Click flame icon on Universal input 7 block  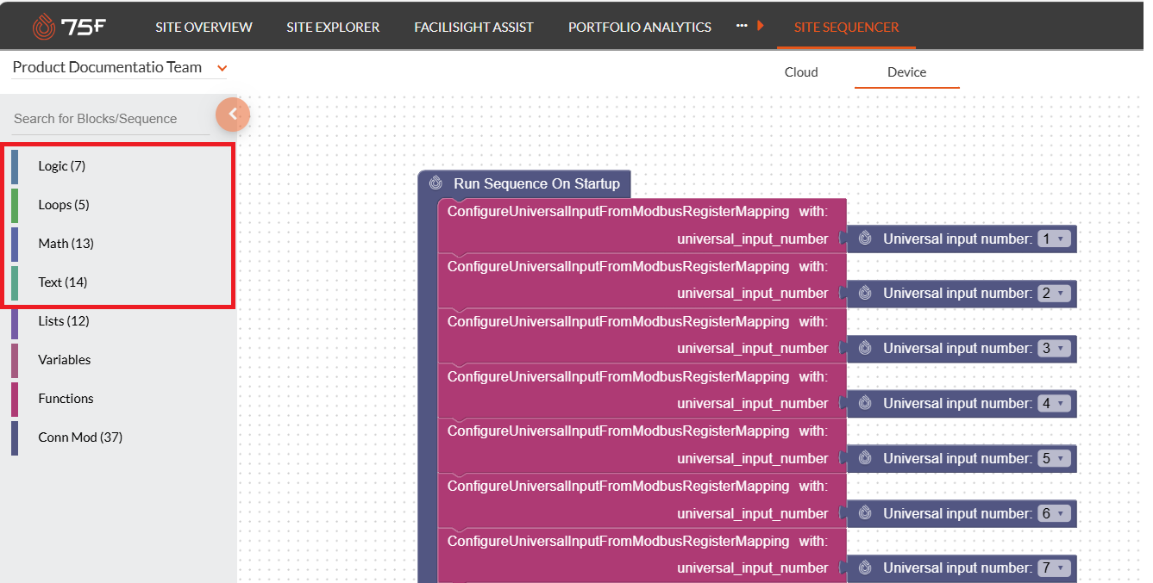click(x=865, y=567)
